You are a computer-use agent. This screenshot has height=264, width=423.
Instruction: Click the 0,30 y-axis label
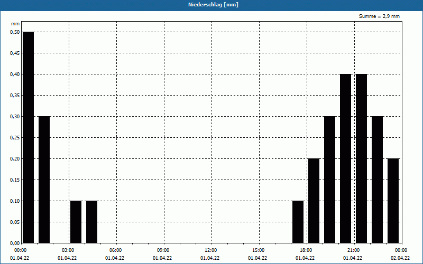click(x=15, y=117)
